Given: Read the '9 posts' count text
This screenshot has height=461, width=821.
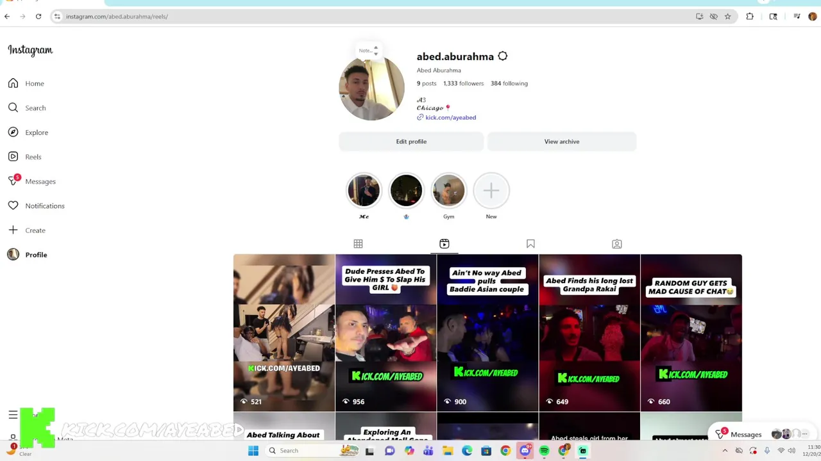Looking at the screenshot, I should pos(427,83).
